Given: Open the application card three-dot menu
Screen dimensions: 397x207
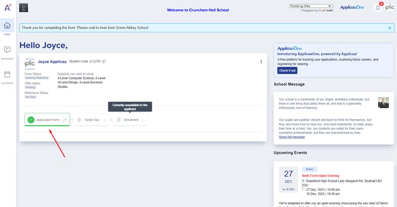Looking at the screenshot, I should (x=261, y=62).
